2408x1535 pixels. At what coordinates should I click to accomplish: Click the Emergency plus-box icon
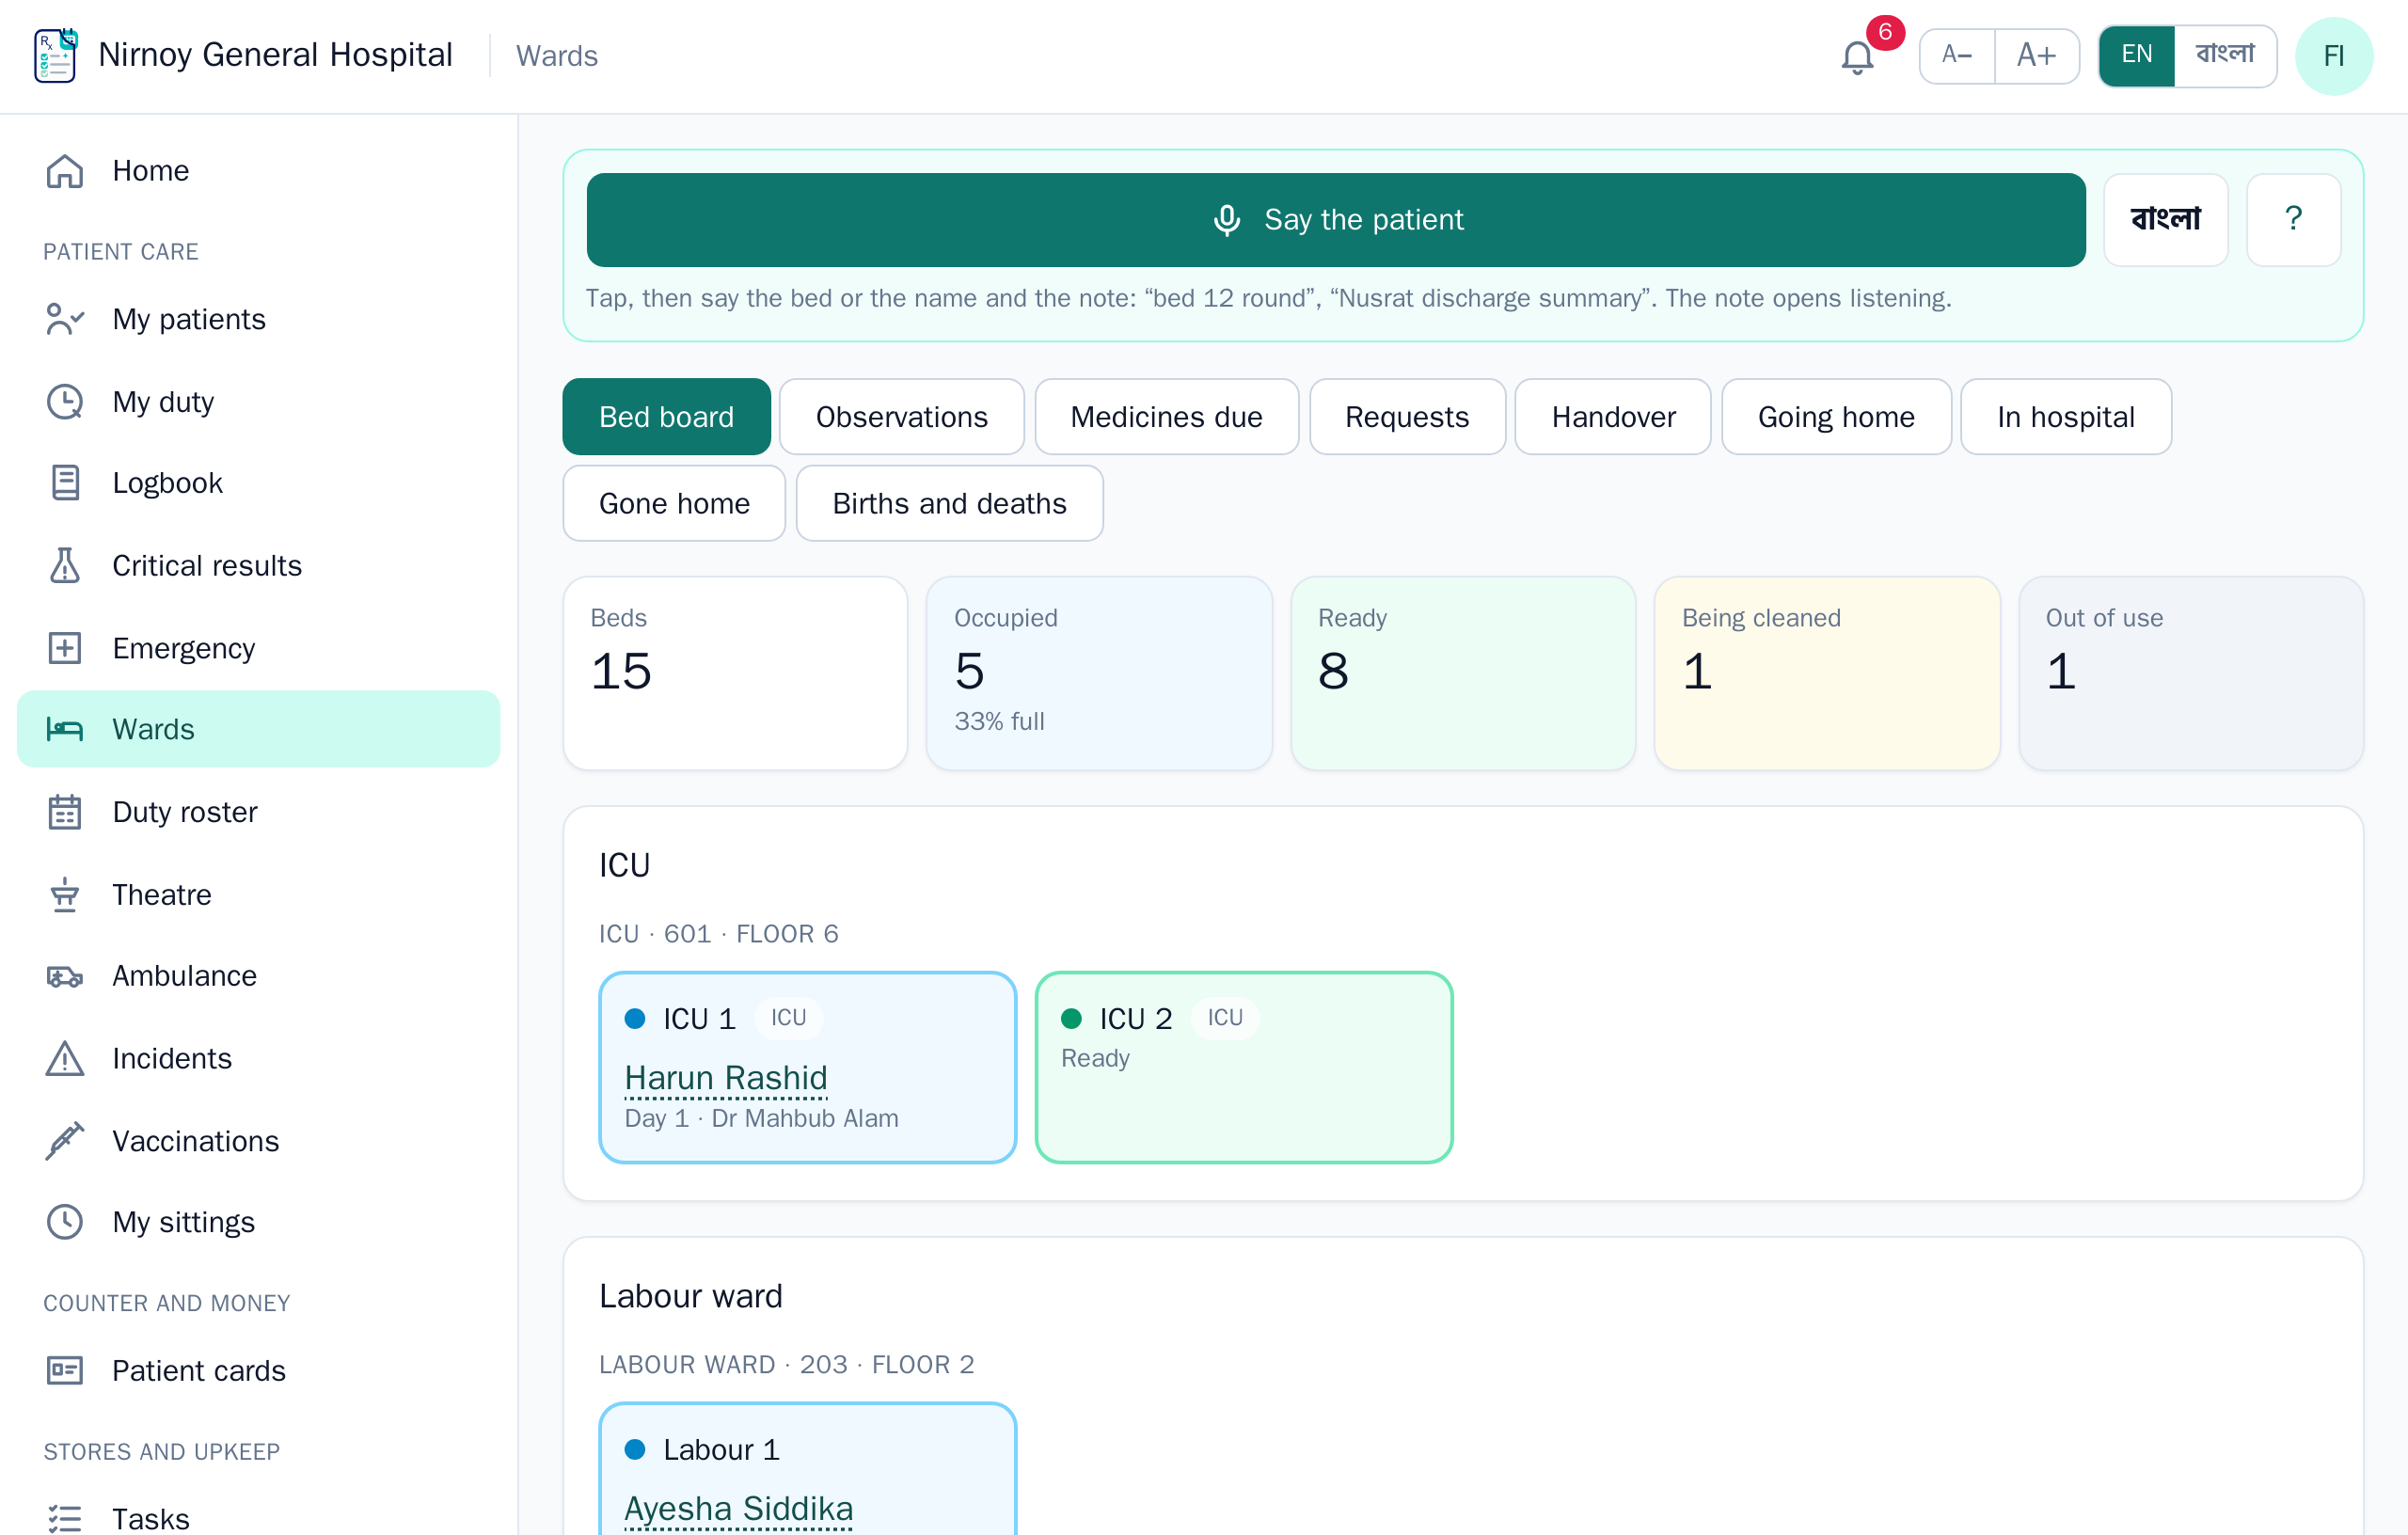coord(65,648)
